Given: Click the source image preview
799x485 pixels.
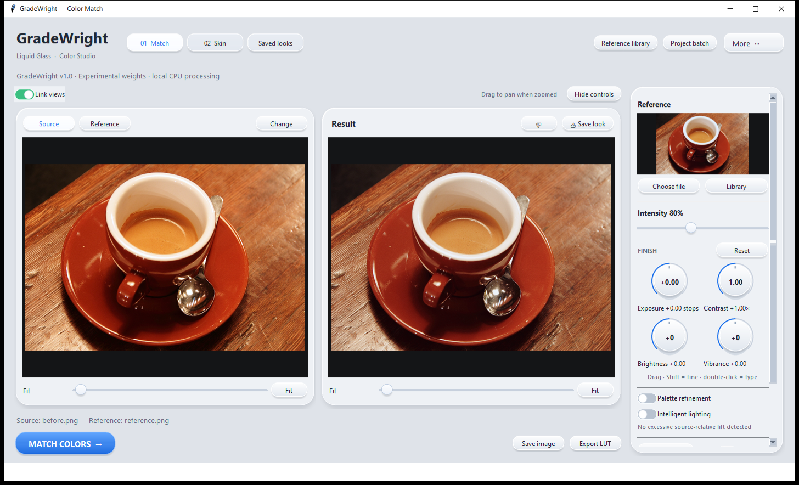Looking at the screenshot, I should [x=165, y=257].
